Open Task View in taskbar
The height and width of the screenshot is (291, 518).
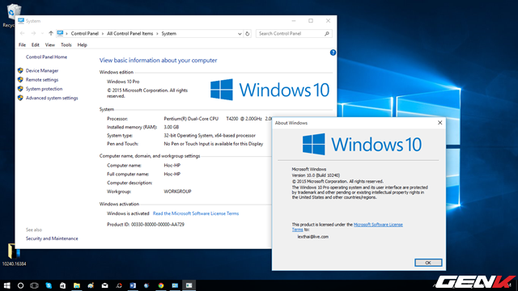(x=34, y=285)
